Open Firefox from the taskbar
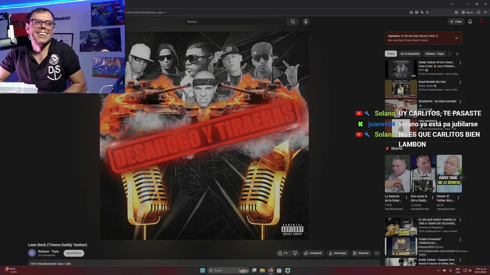Image resolution: width=490 pixels, height=275 pixels. [x=271, y=270]
